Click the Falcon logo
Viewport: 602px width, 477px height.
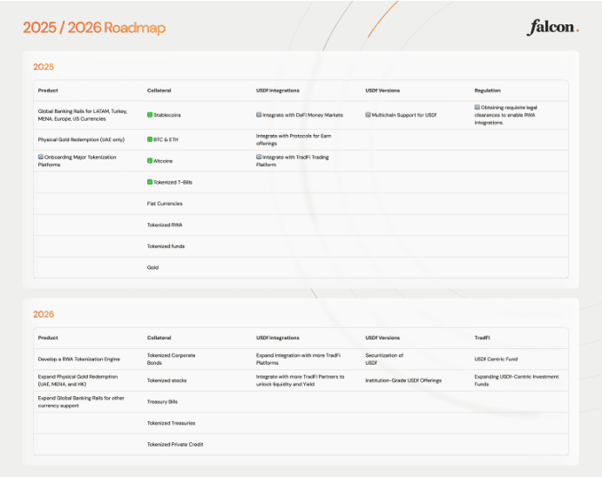tap(552, 27)
